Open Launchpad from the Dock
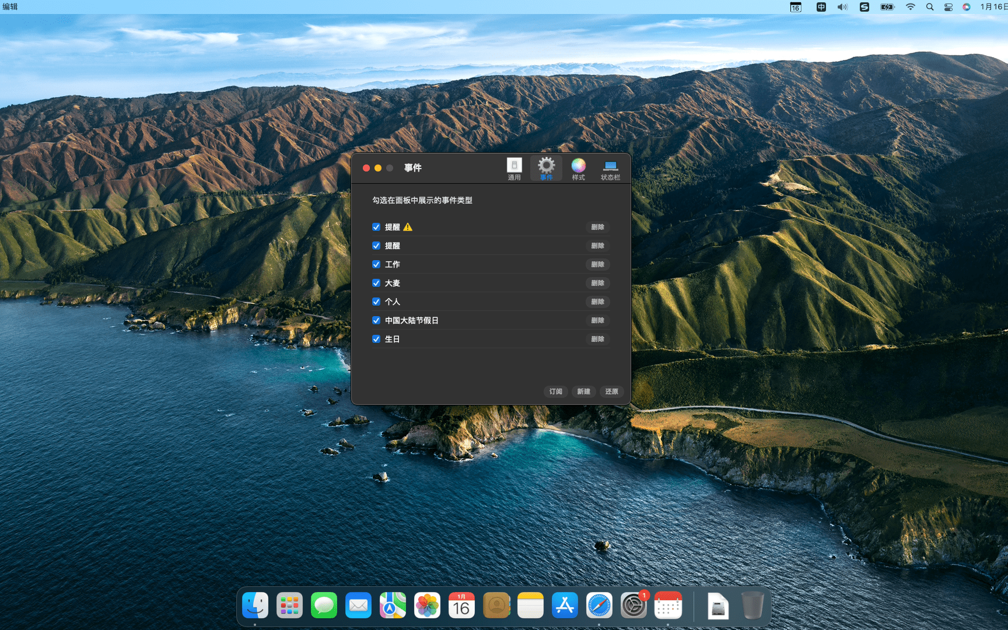 pos(289,605)
